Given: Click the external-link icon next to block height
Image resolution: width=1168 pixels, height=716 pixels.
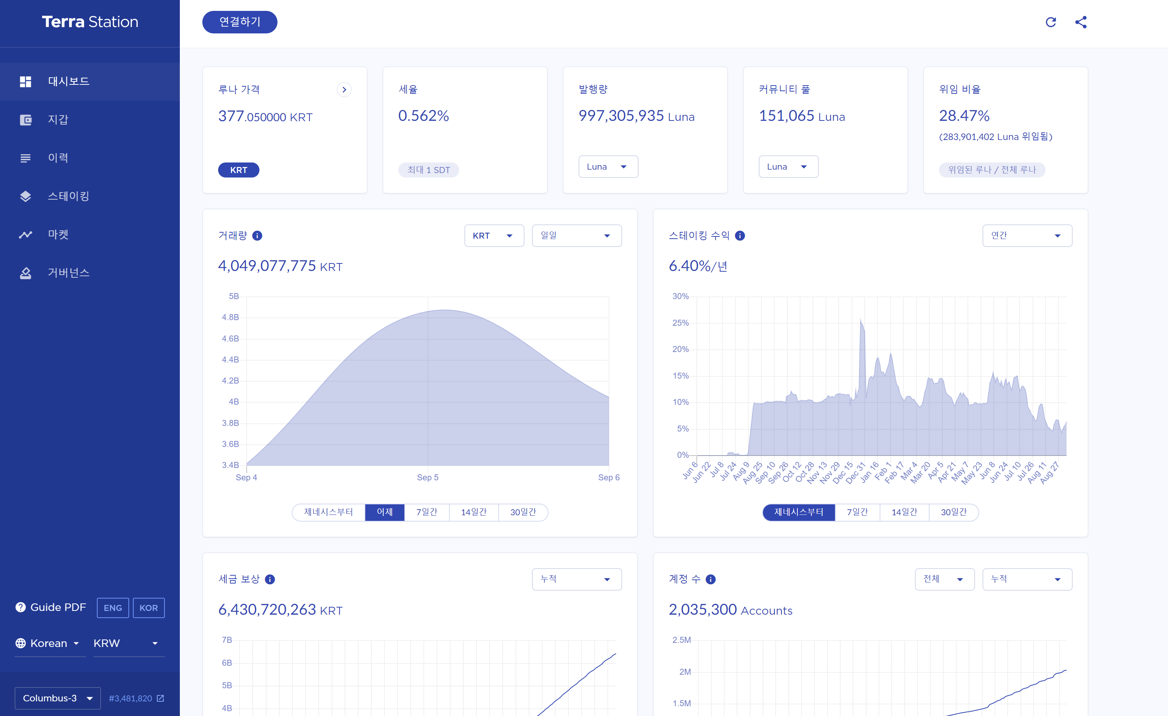Looking at the screenshot, I should 161,698.
